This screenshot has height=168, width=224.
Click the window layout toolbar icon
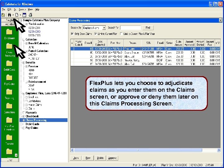coord(25,15)
